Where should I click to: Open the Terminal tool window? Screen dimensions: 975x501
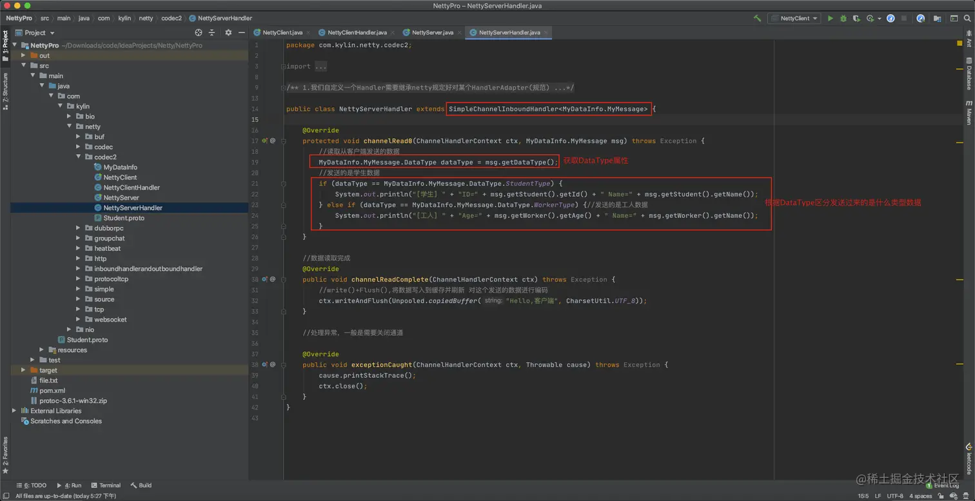[x=106, y=486]
